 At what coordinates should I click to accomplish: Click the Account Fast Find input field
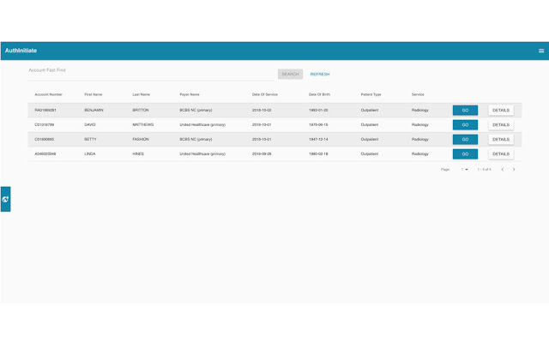[151, 74]
